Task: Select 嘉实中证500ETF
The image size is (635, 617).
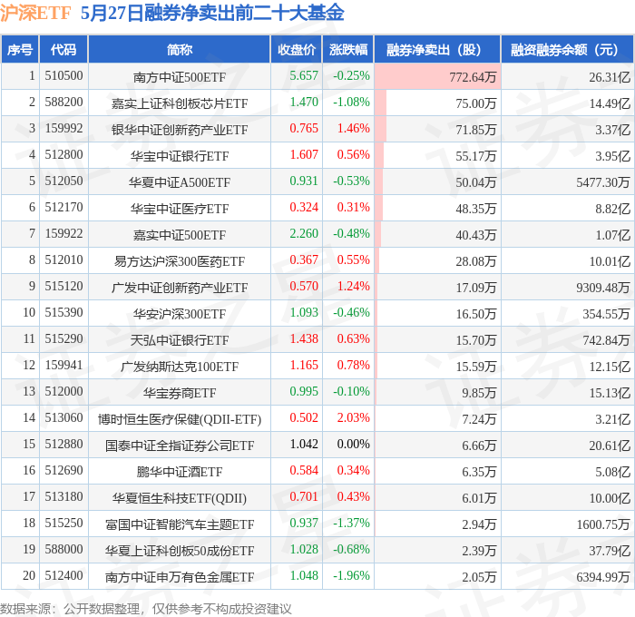Action: [180, 235]
